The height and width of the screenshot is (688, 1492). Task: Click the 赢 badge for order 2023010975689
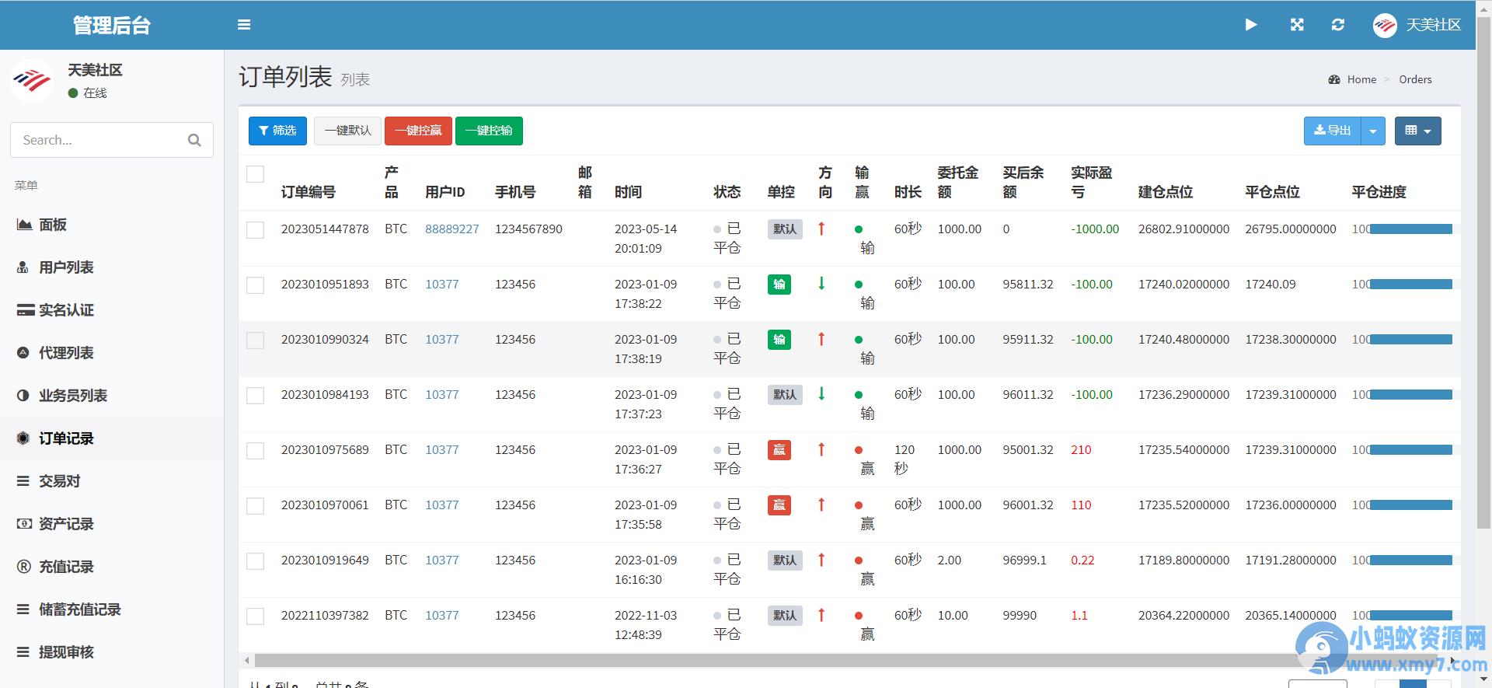tap(779, 450)
